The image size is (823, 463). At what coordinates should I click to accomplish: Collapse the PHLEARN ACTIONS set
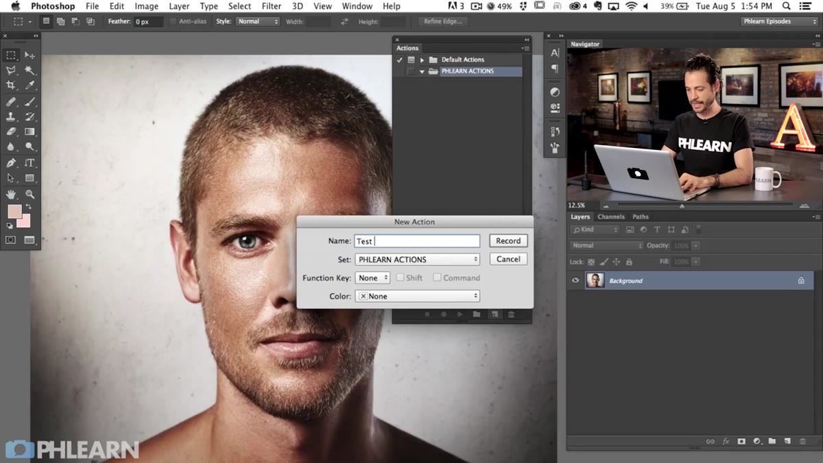tap(422, 71)
